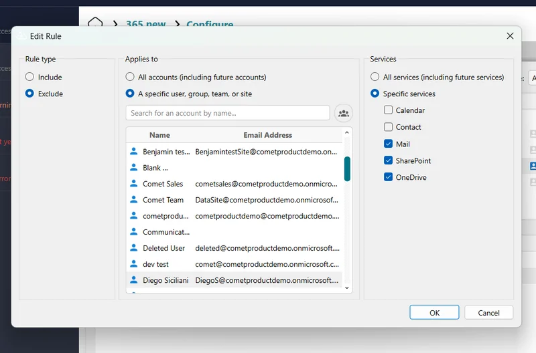Click the user icon beside cometprodu...

coord(133,215)
